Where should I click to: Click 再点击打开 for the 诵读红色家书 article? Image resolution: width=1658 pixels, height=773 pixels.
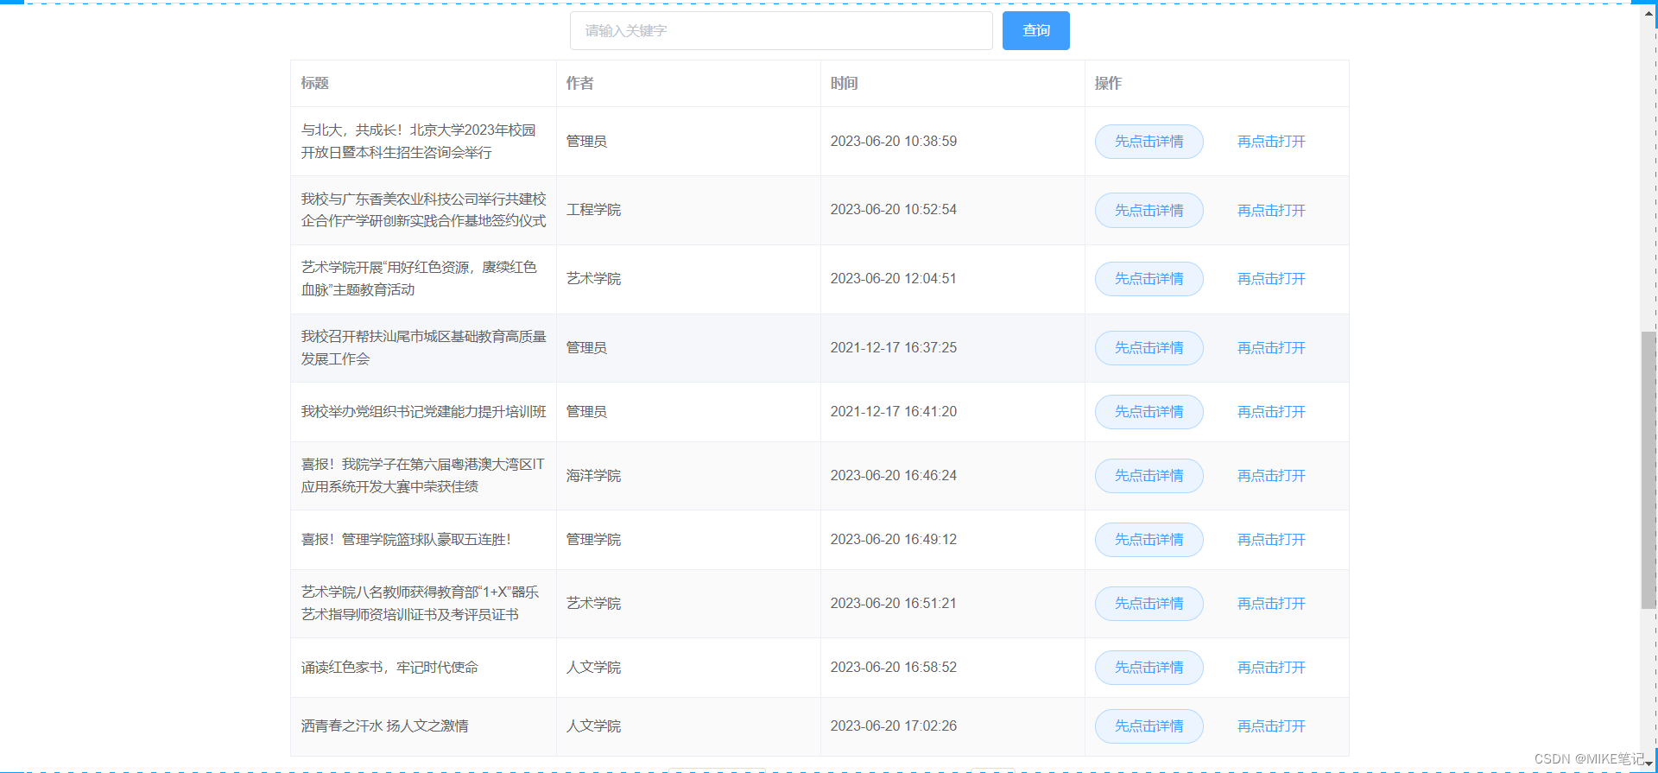tap(1271, 667)
